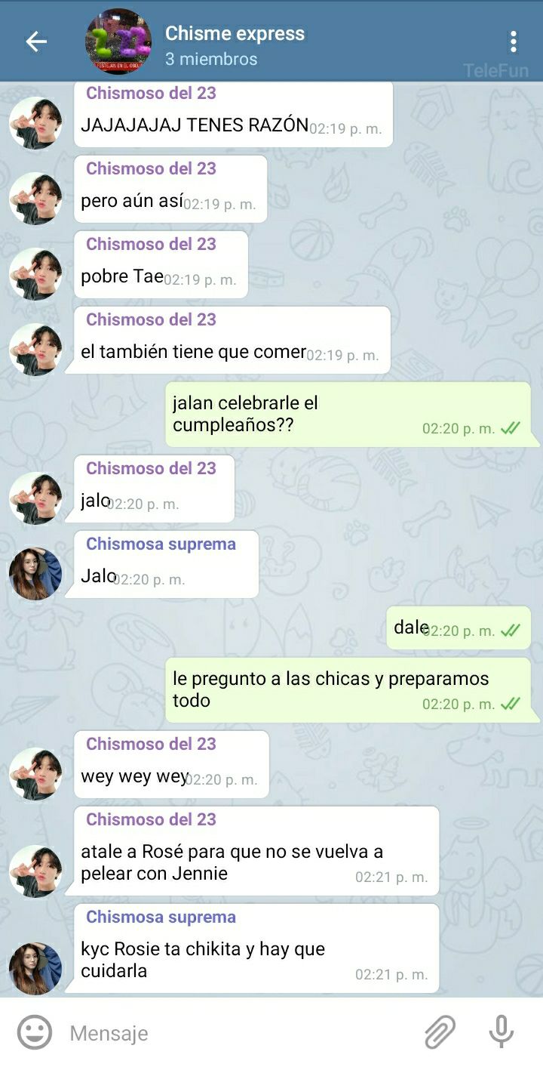Tap the 3 miembros subtitle in header
The image size is (543, 1067).
211,59
